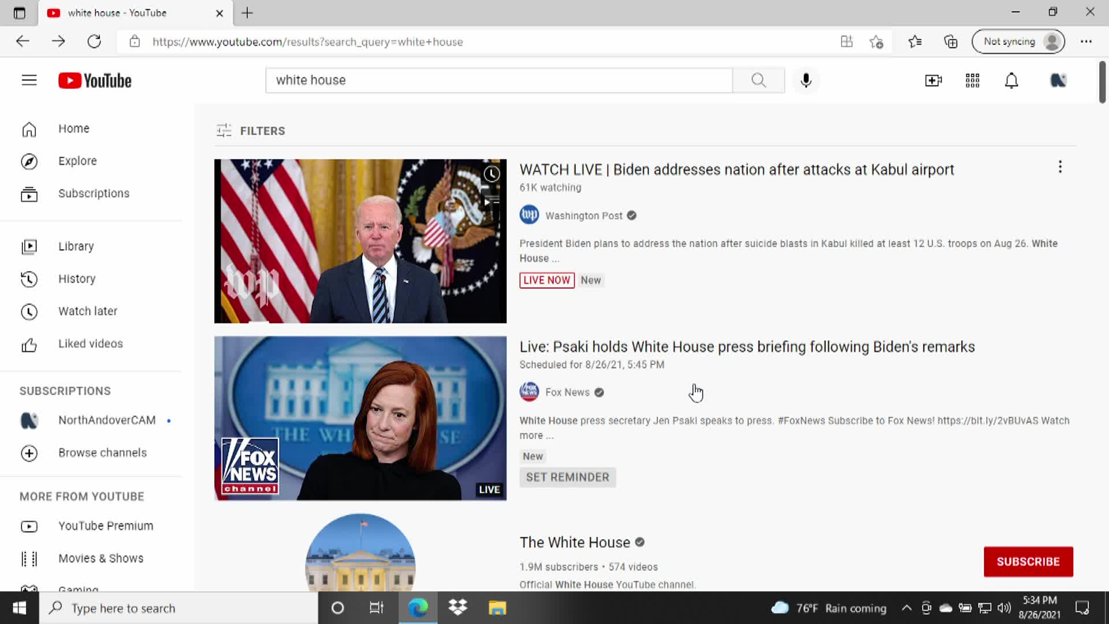Open White House channel round thumbnail
Viewport: 1109px width, 624px height.
point(360,552)
